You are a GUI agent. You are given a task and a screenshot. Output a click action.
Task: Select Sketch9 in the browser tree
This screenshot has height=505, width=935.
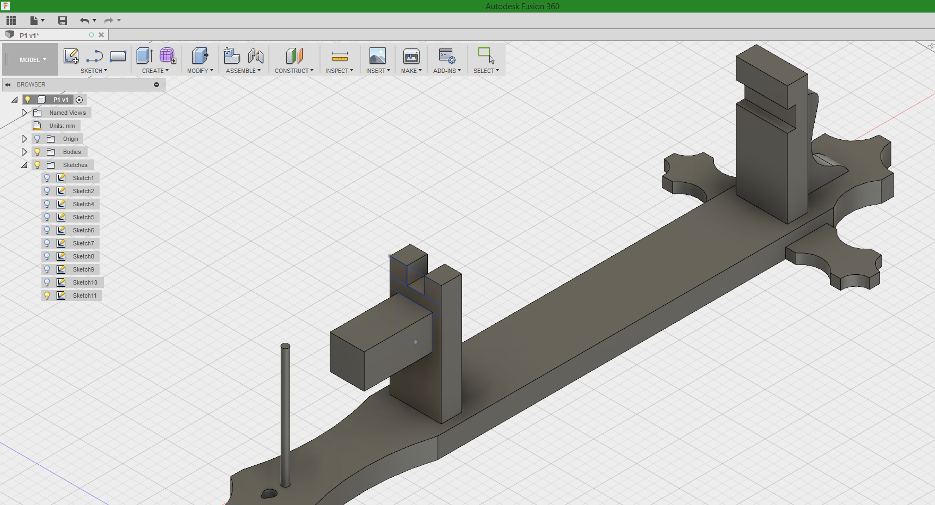click(x=83, y=269)
